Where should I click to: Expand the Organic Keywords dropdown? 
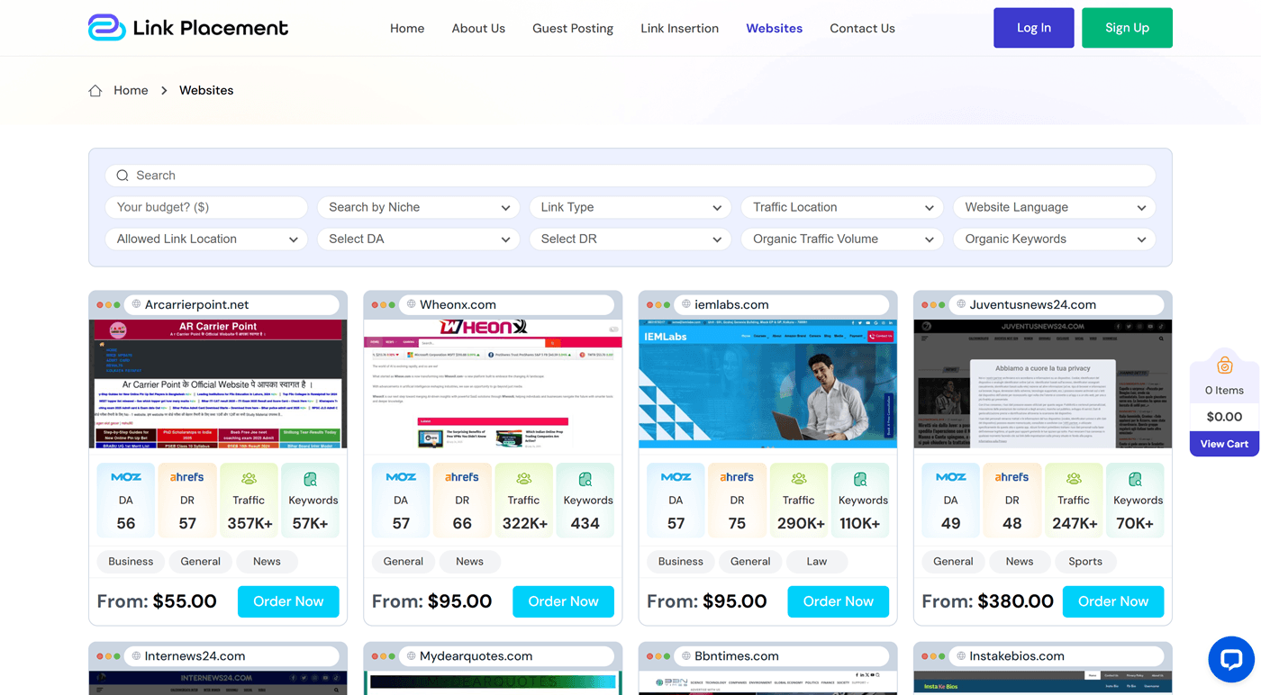coord(1055,239)
